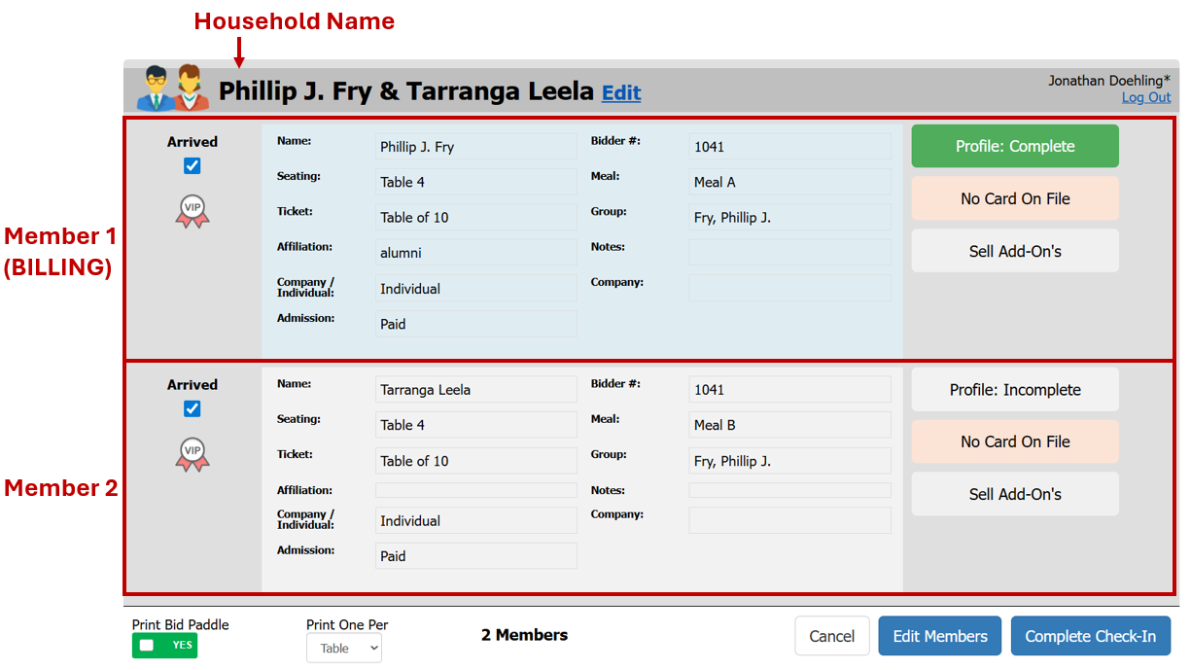Viewport: 1191px width, 670px height.
Task: Click the Log Out link
Action: pyautogui.click(x=1146, y=97)
